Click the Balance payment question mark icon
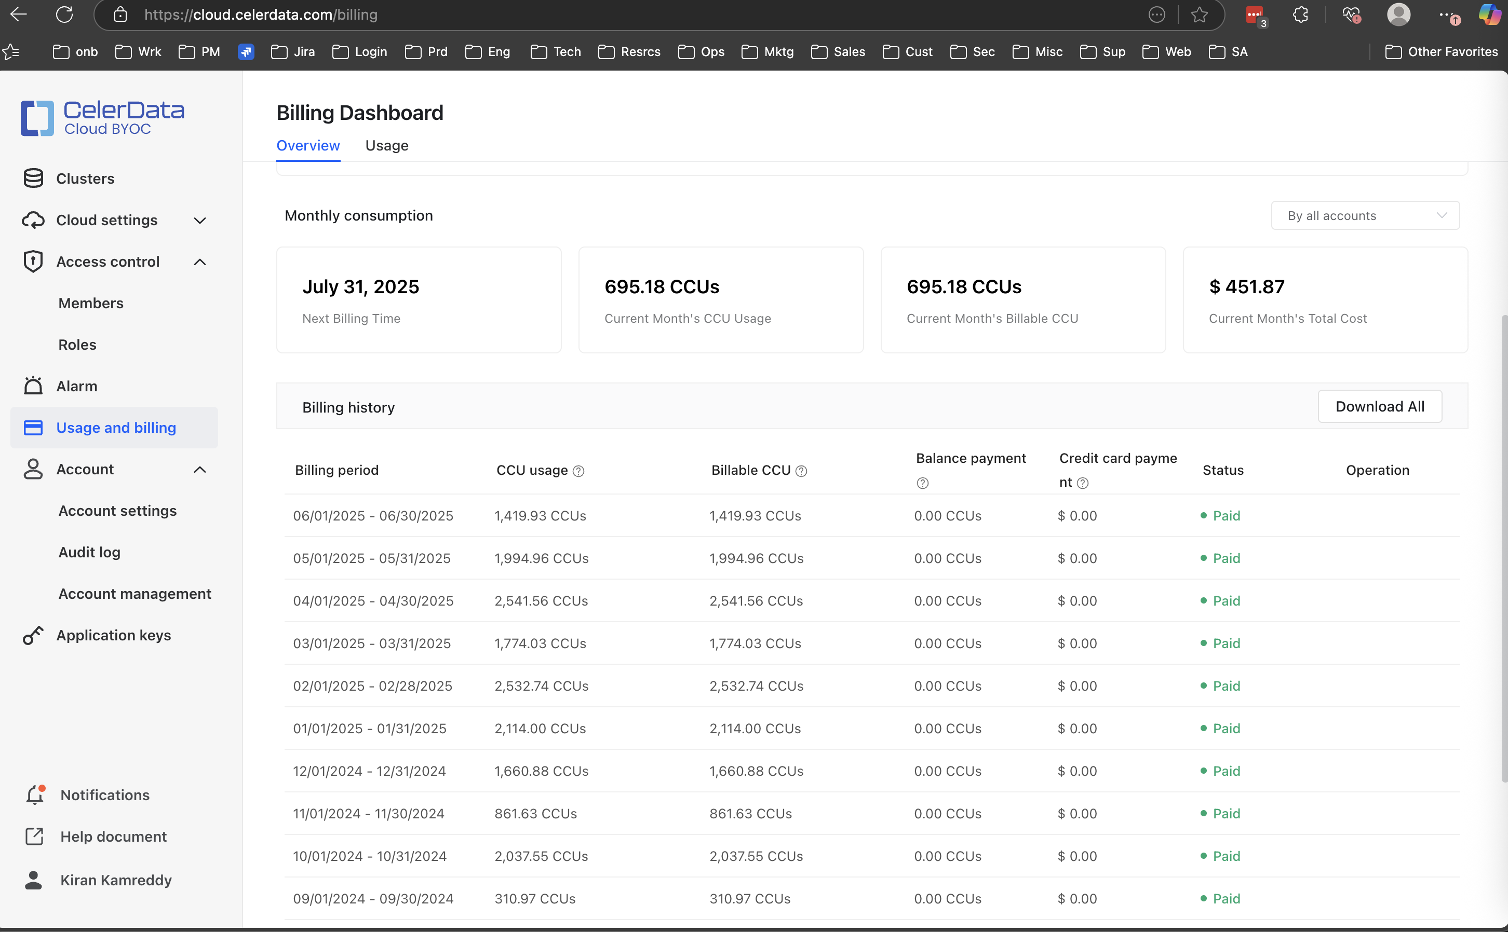This screenshot has height=932, width=1508. [x=922, y=483]
